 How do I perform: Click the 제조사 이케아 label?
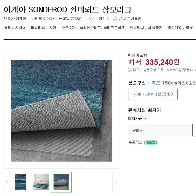point(15,18)
